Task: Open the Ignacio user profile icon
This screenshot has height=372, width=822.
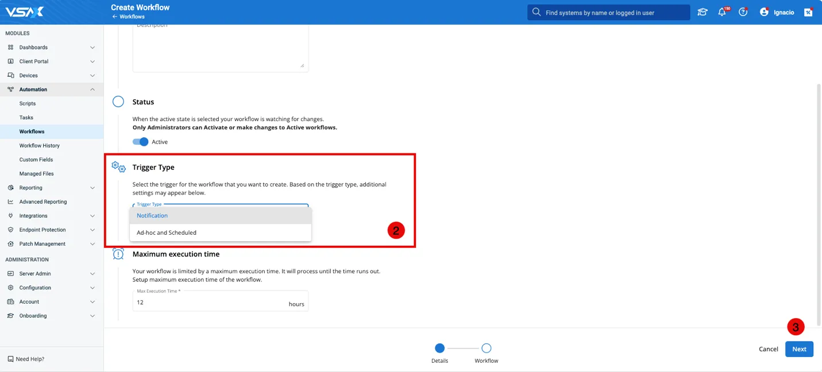Action: [764, 12]
